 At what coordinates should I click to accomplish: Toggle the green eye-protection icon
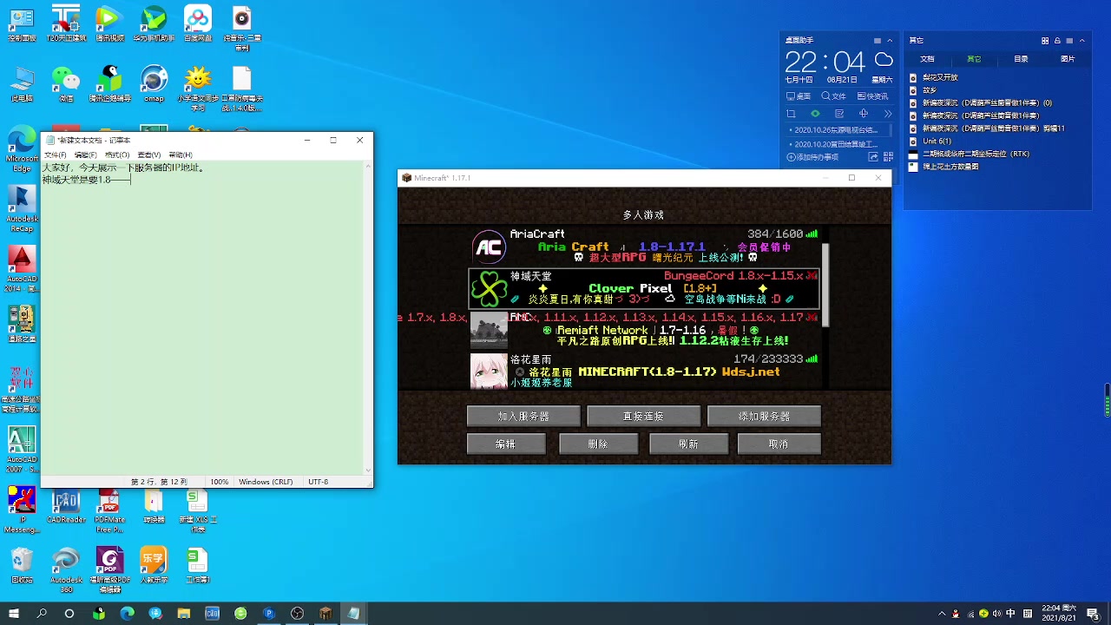coord(815,114)
